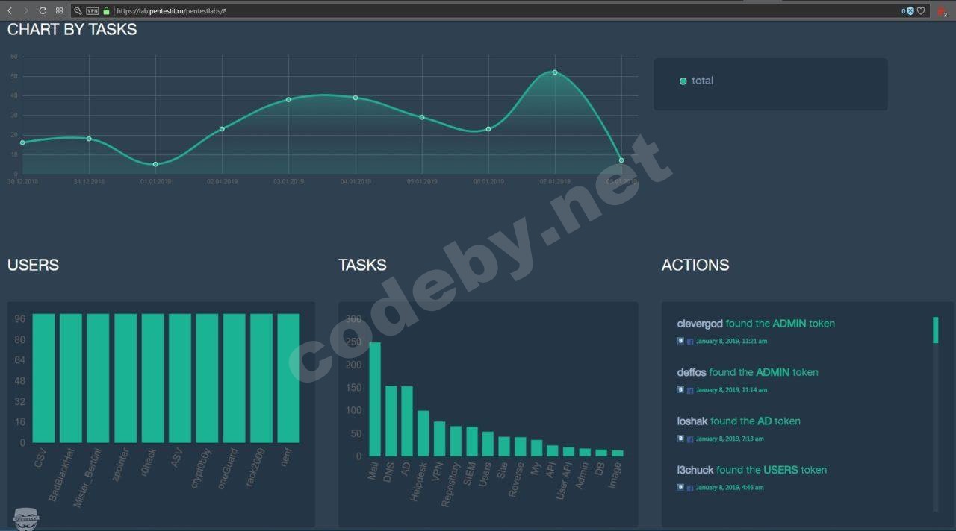This screenshot has height=531, width=956.
Task: Click the Facebook share icon under l3chuck
Action: [x=690, y=487]
